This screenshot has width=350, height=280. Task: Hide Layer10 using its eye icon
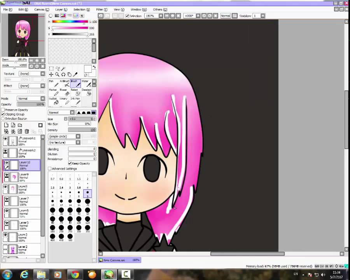click(7, 163)
